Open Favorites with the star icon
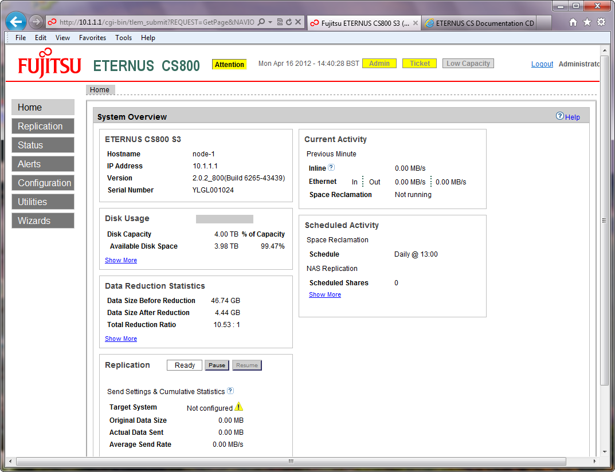The width and height of the screenshot is (615, 472). point(587,22)
